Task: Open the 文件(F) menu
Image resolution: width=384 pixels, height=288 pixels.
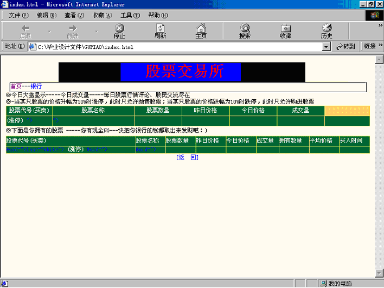Action: pos(18,15)
